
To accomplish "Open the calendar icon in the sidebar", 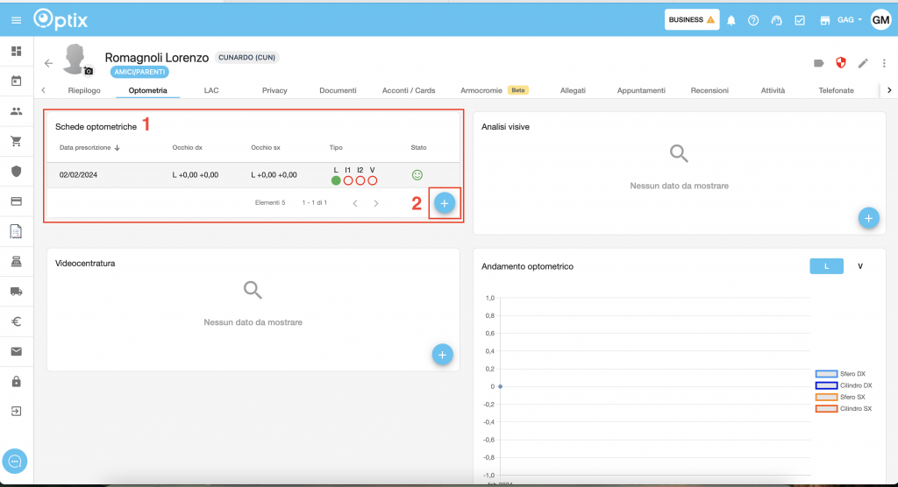I will pos(16,81).
